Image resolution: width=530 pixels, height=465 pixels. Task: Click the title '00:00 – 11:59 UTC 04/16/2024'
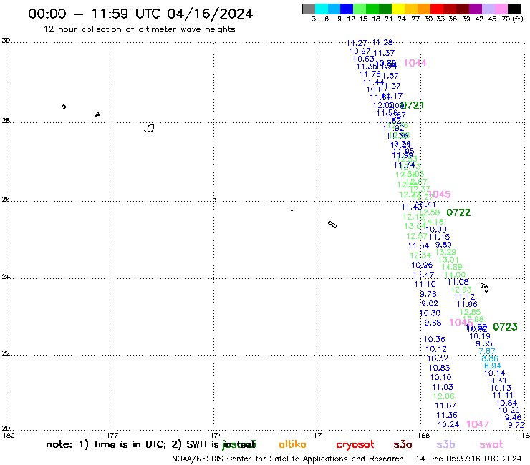pyautogui.click(x=140, y=14)
